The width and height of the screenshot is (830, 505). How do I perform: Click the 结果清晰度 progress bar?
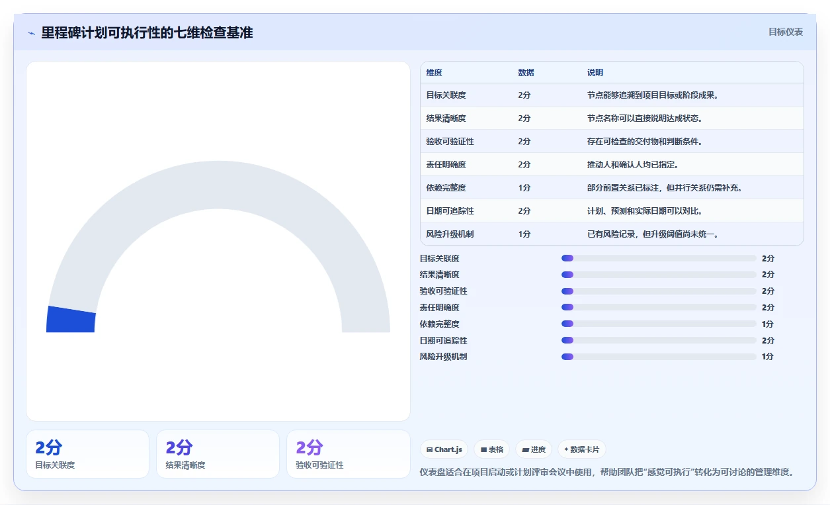tap(659, 275)
